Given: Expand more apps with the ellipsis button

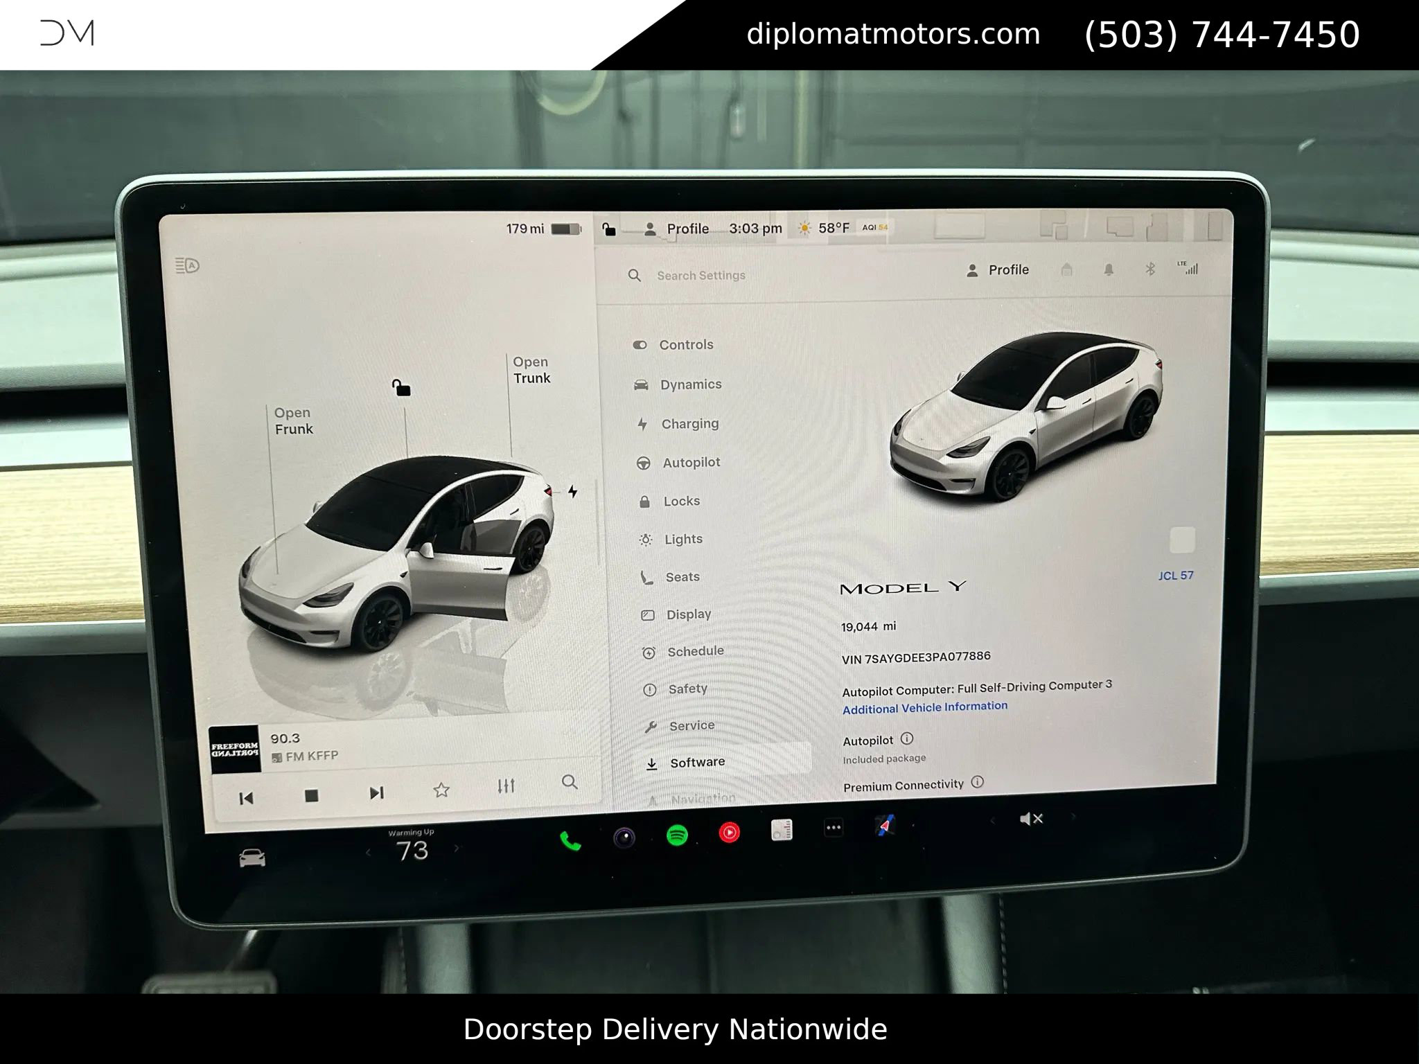Looking at the screenshot, I should point(833,827).
